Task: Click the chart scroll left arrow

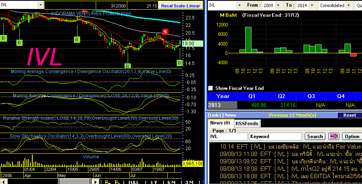Action: pos(3,182)
